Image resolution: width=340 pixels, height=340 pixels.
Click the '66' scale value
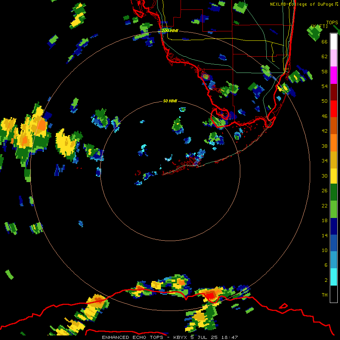pyautogui.click(x=325, y=42)
